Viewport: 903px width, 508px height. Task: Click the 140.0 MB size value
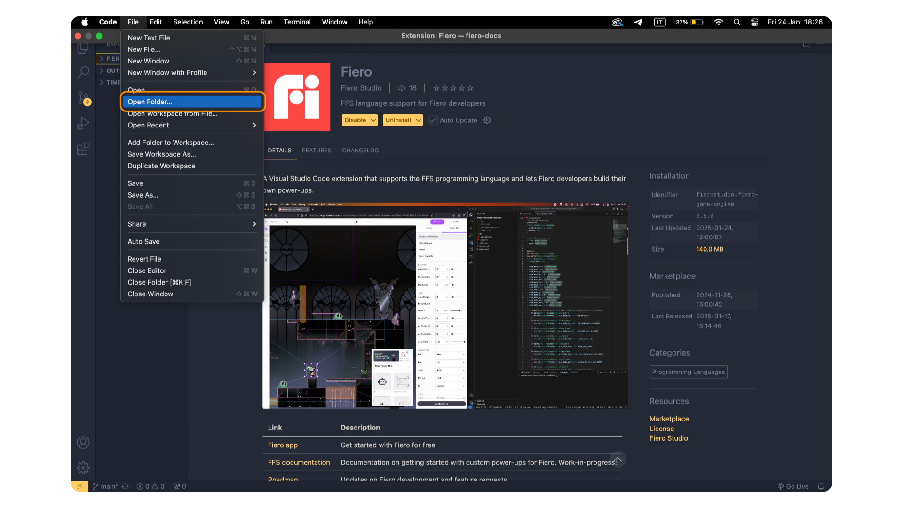tap(710, 249)
